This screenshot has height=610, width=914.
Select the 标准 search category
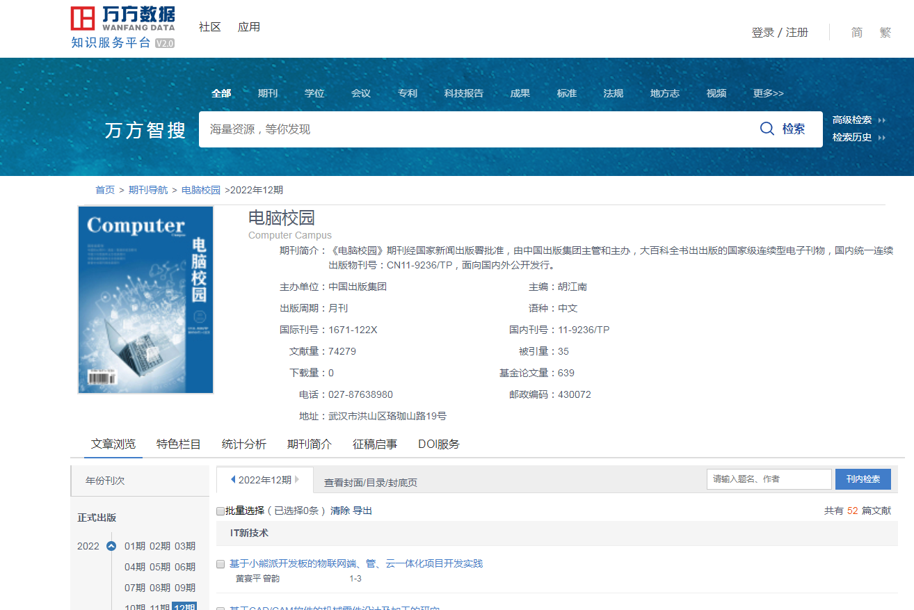567,93
